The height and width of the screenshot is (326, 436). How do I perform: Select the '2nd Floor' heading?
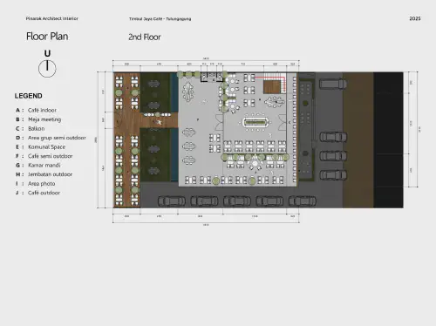click(145, 37)
